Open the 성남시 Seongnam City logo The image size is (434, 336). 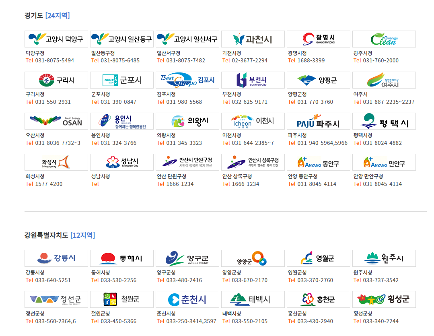point(122,162)
